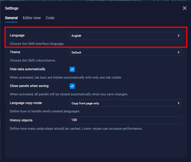Click the History objects label
Image resolution: width=191 pixels, height=162 pixels.
tap(21, 120)
